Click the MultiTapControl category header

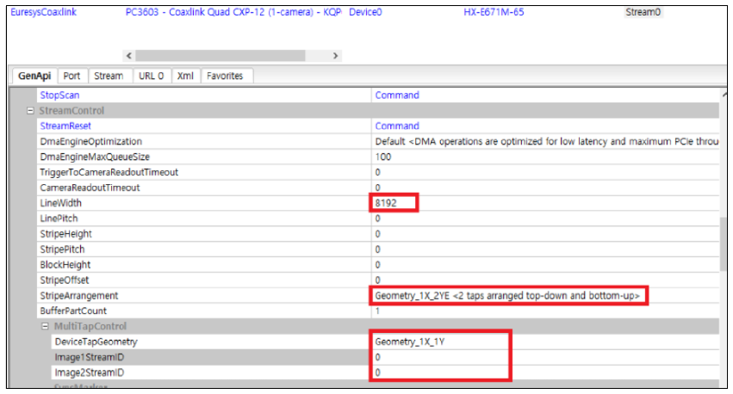90,326
